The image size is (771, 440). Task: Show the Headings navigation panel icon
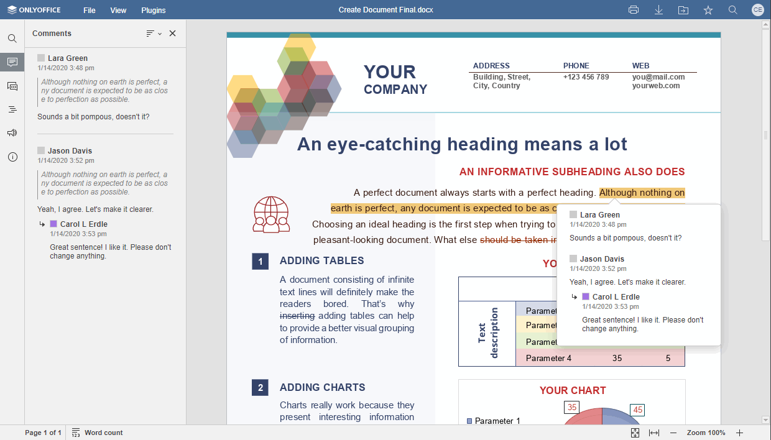12,109
